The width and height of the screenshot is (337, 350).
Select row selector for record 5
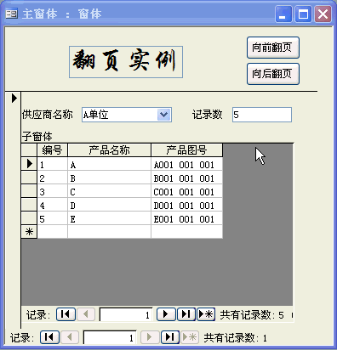(x=29, y=218)
